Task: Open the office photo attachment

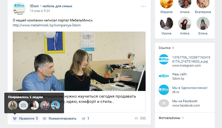Action: (79, 61)
